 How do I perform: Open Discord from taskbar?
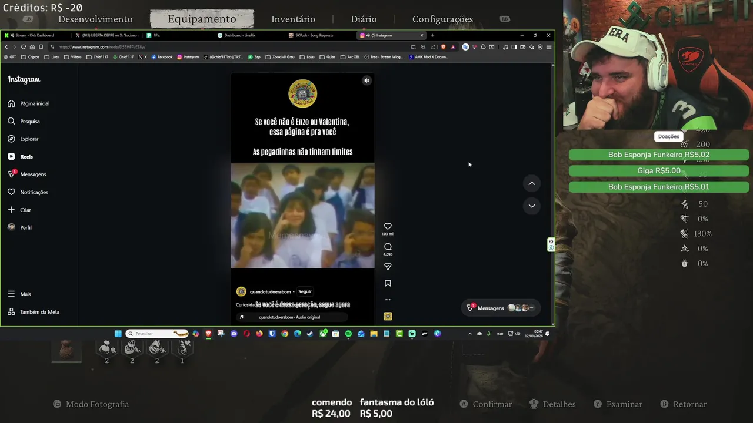[234, 334]
